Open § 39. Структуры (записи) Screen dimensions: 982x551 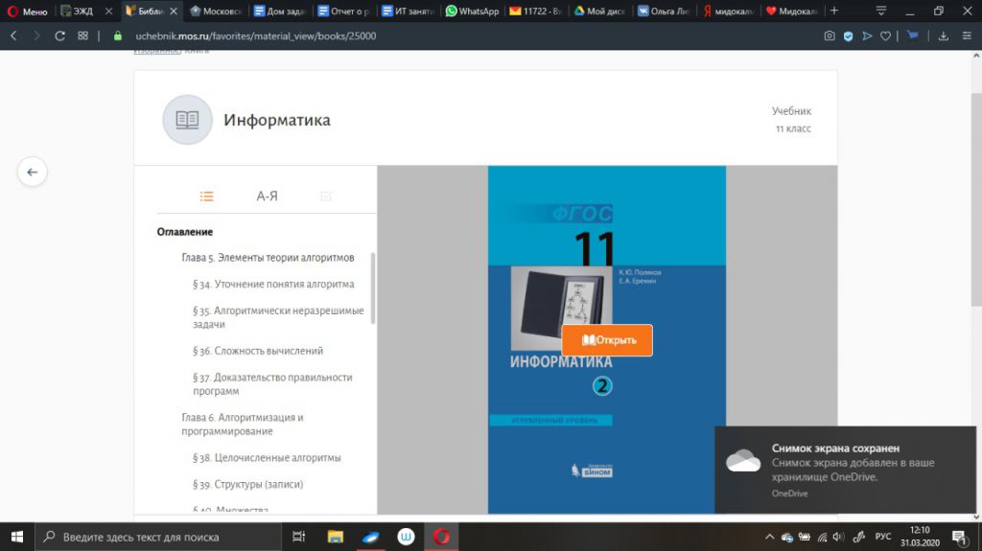tap(248, 484)
